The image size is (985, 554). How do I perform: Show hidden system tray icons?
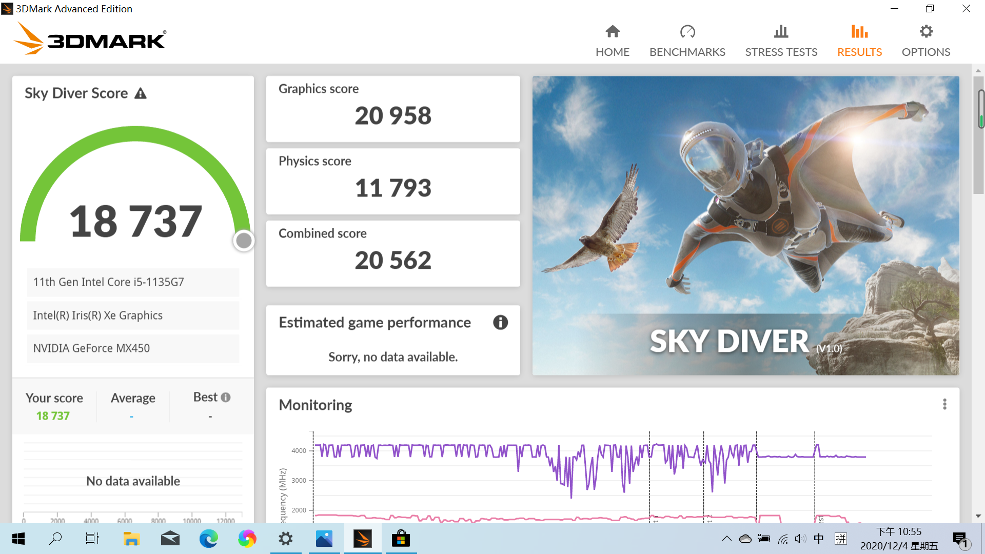pyautogui.click(x=726, y=539)
